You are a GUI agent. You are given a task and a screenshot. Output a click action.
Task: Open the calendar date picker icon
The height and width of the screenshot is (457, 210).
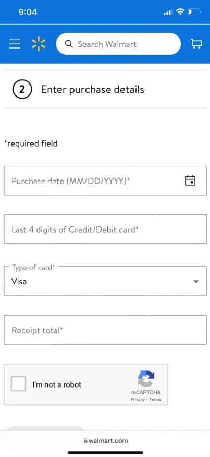(x=190, y=181)
